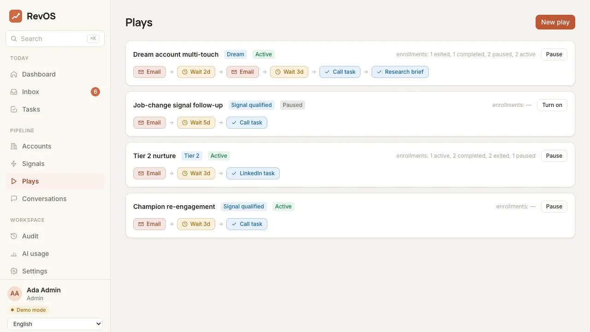Click Tier 2 nurture enrollments summary text
Viewport: 590px width, 332px height.
pos(466,156)
